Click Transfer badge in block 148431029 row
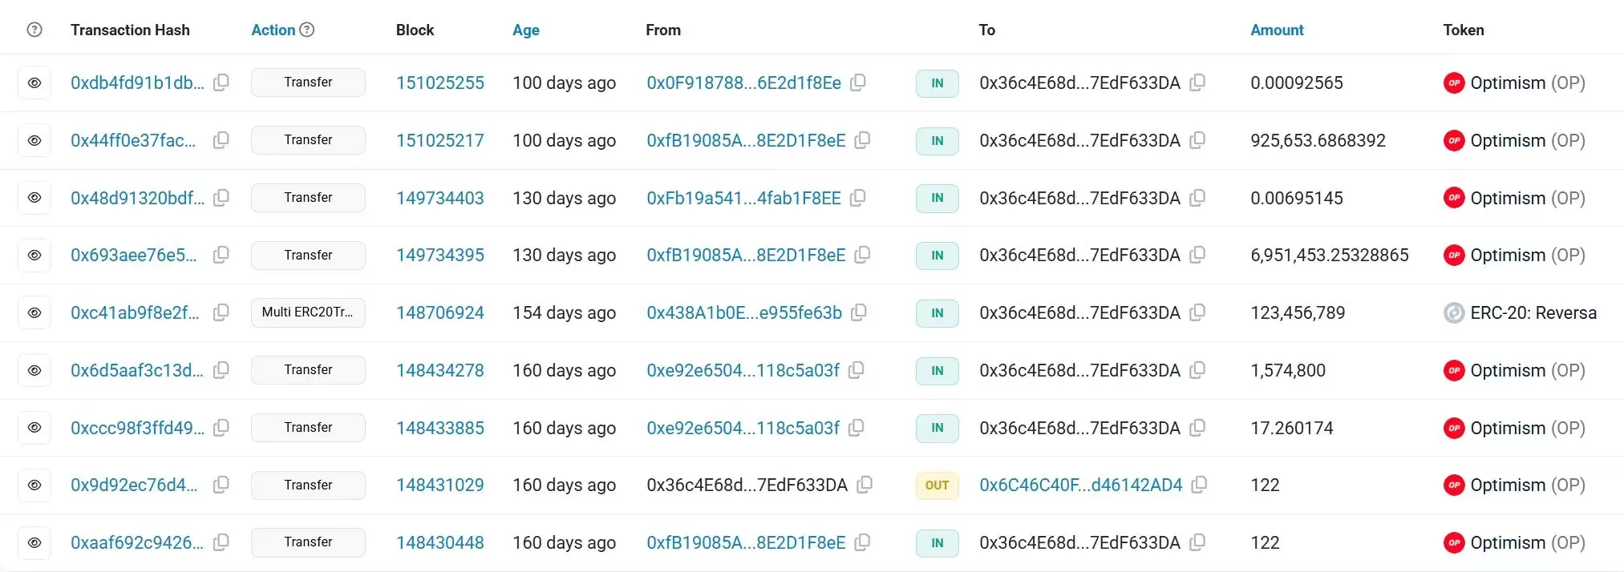The width and height of the screenshot is (1624, 572). pyautogui.click(x=308, y=485)
